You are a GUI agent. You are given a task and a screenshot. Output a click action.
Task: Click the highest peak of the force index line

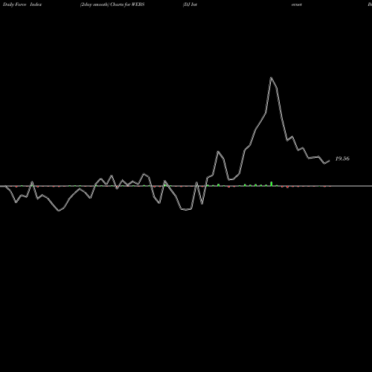(271, 78)
